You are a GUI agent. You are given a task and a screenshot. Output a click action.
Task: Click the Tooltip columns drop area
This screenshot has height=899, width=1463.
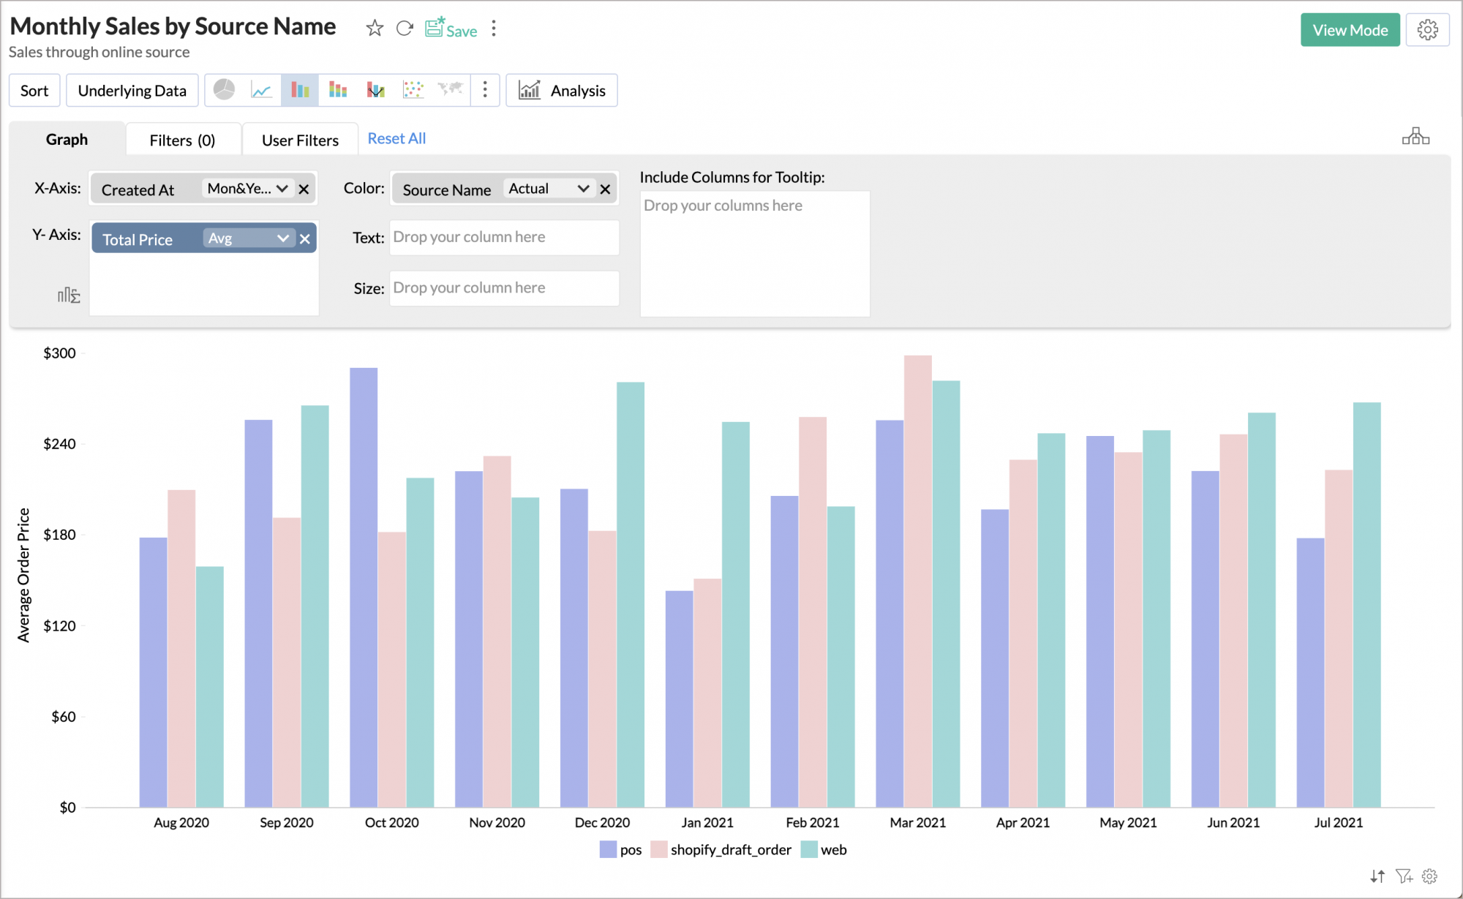754,253
